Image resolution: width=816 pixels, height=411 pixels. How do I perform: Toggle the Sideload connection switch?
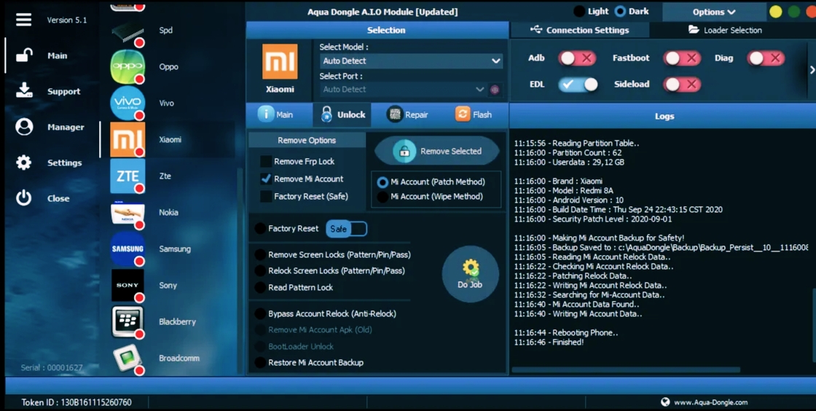(x=682, y=84)
